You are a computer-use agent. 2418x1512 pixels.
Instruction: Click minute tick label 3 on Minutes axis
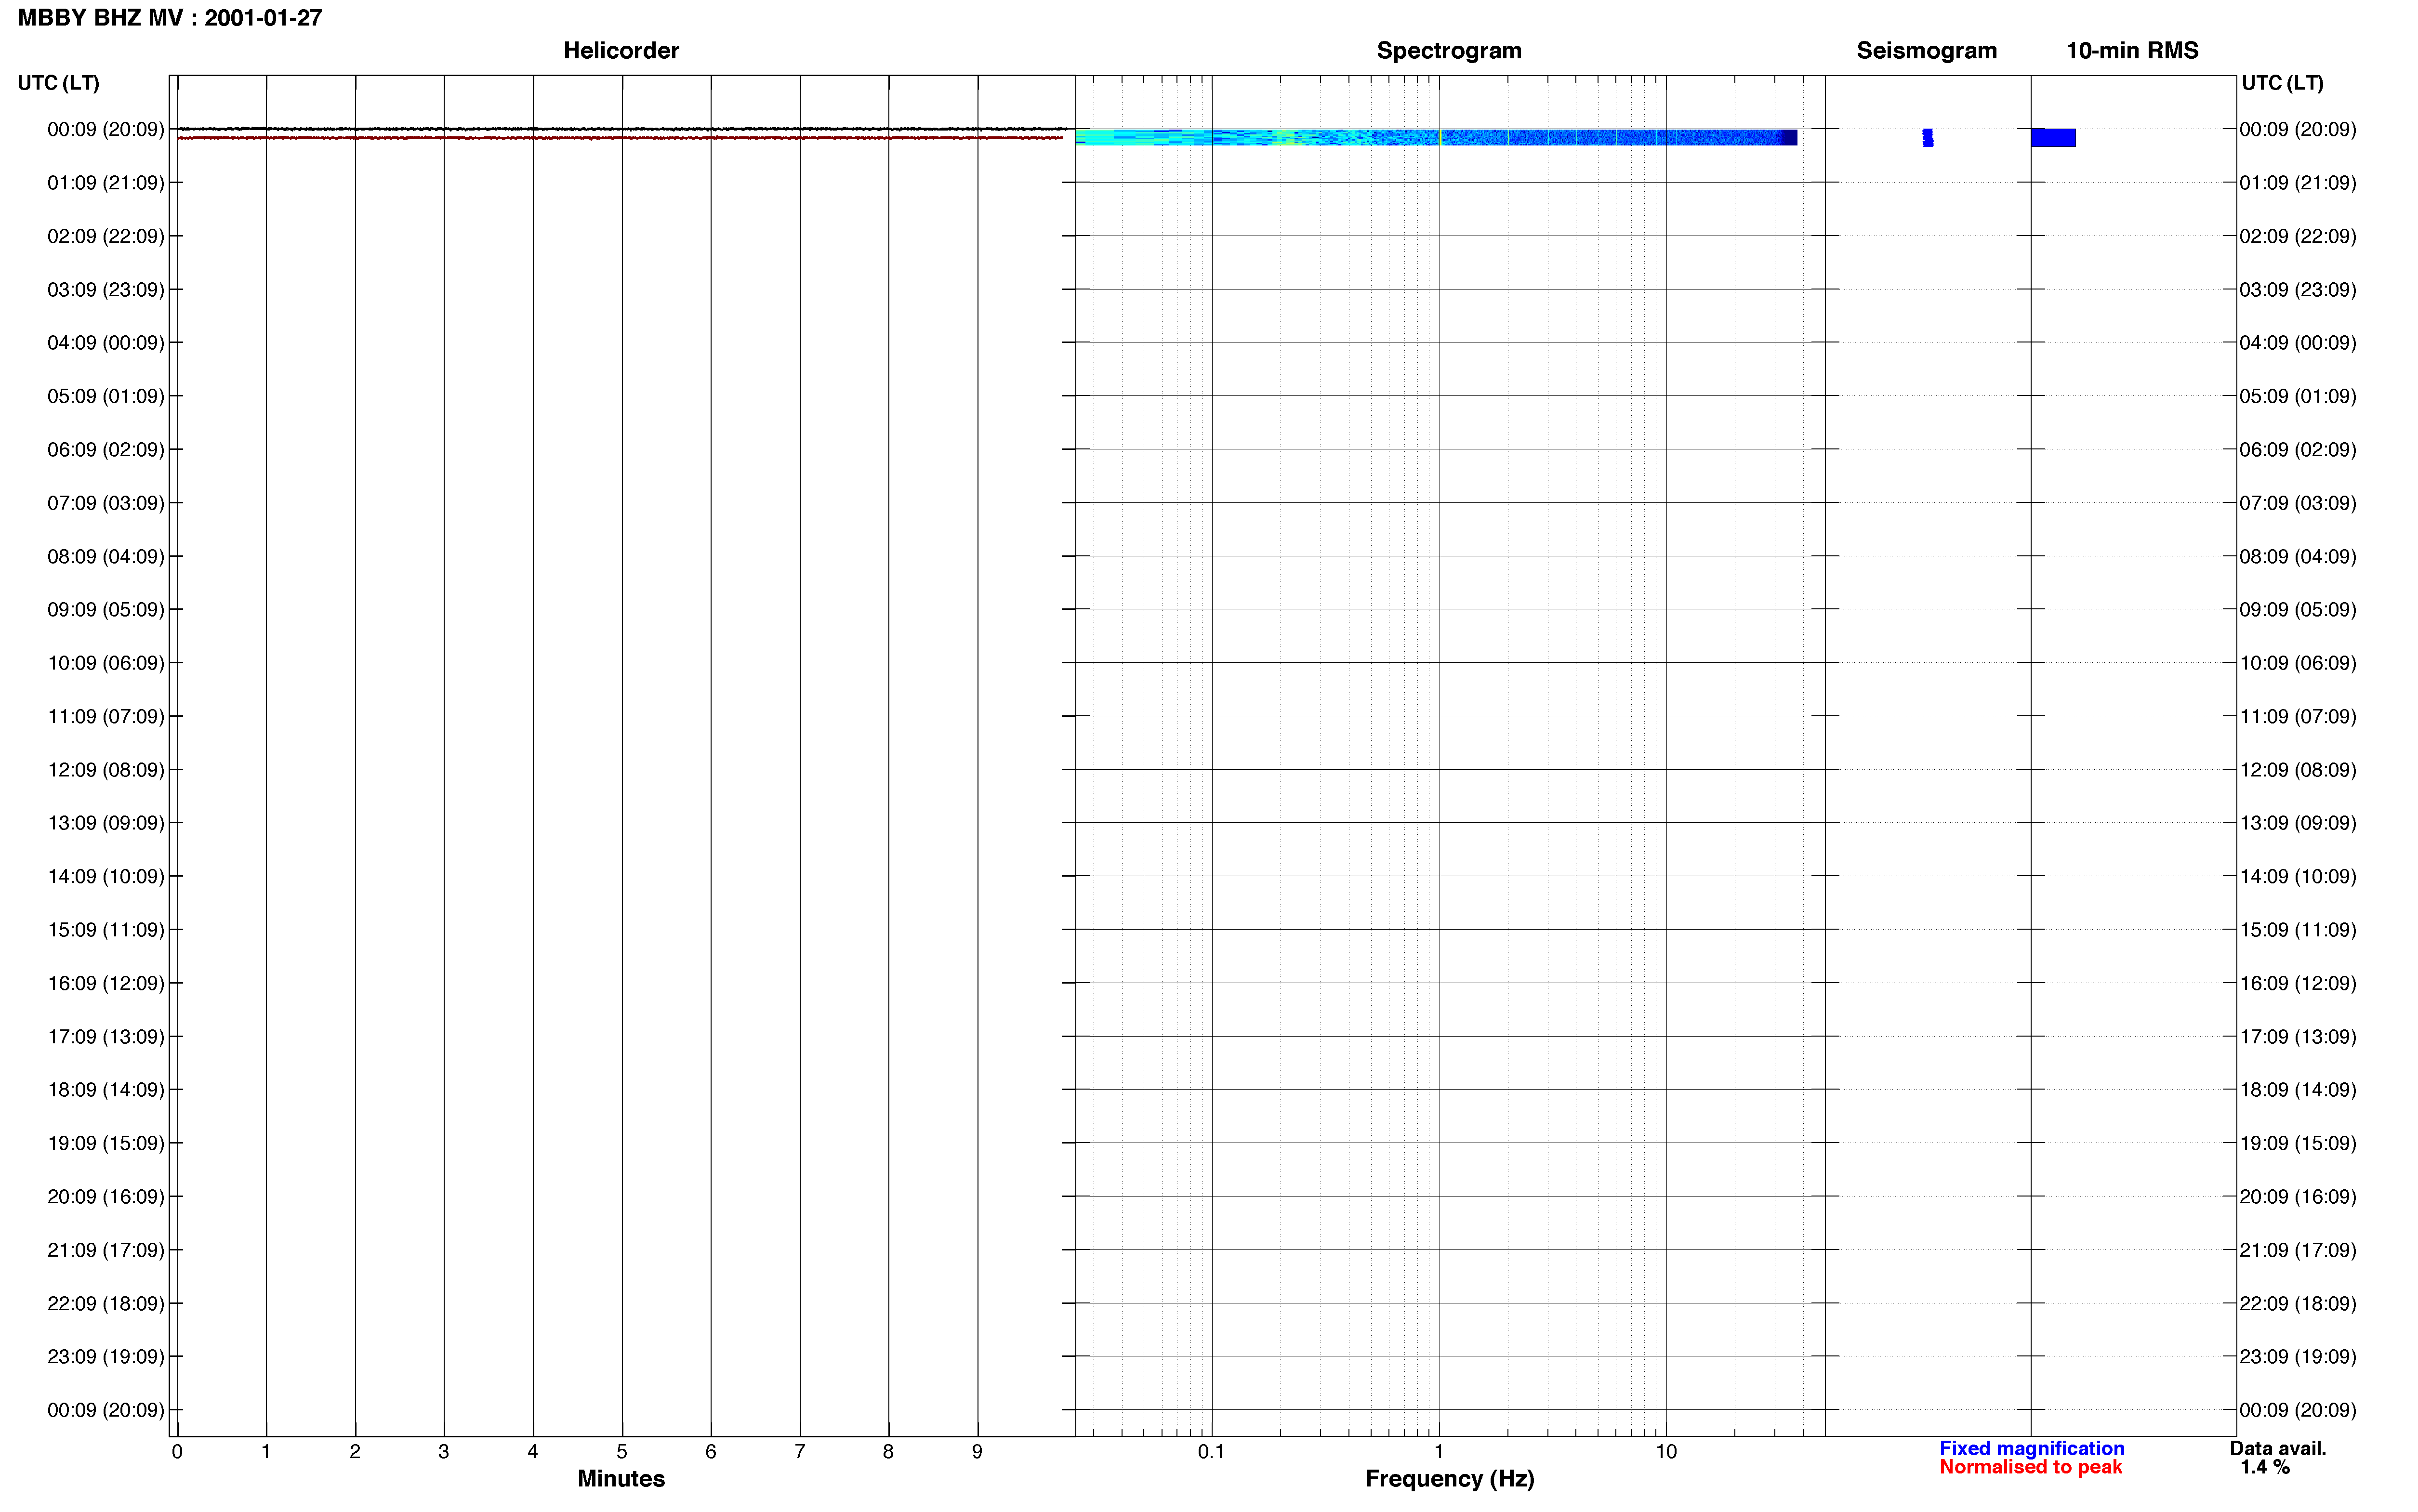(x=444, y=1451)
